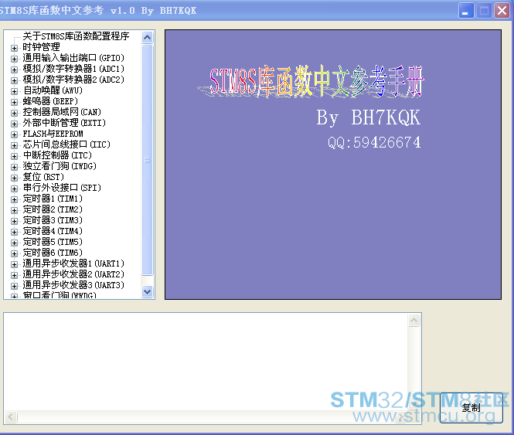This screenshot has height=435, width=514.
Task: Click inside the bottom output text area
Action: 206,362
